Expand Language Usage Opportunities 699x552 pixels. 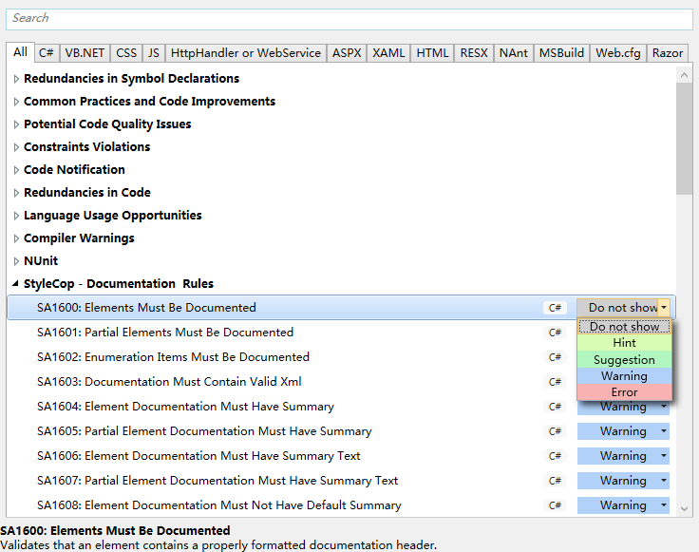tap(16, 216)
